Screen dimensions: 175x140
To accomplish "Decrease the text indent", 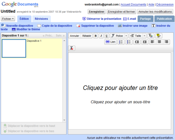I will pos(137,42).
